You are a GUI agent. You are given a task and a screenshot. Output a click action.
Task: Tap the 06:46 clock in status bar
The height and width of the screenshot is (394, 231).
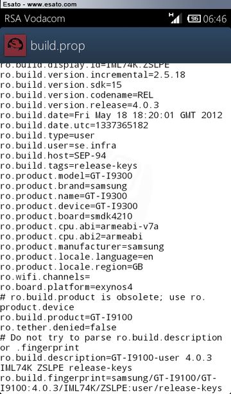point(215,19)
